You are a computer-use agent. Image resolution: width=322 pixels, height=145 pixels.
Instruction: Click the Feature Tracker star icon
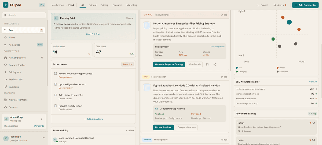pyautogui.click(x=5, y=65)
